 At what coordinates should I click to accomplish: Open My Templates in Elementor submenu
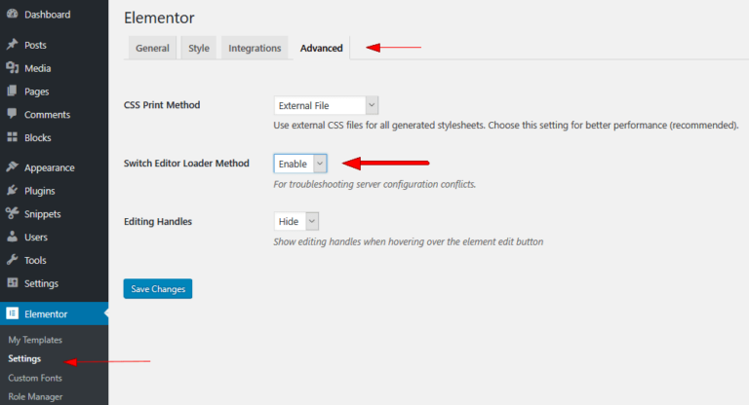coord(35,340)
